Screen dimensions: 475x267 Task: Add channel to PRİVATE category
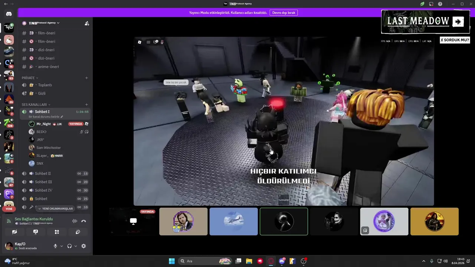(86, 78)
